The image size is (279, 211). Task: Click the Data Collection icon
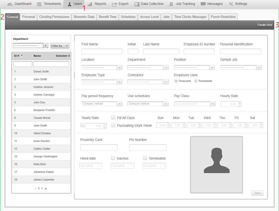click(x=137, y=4)
